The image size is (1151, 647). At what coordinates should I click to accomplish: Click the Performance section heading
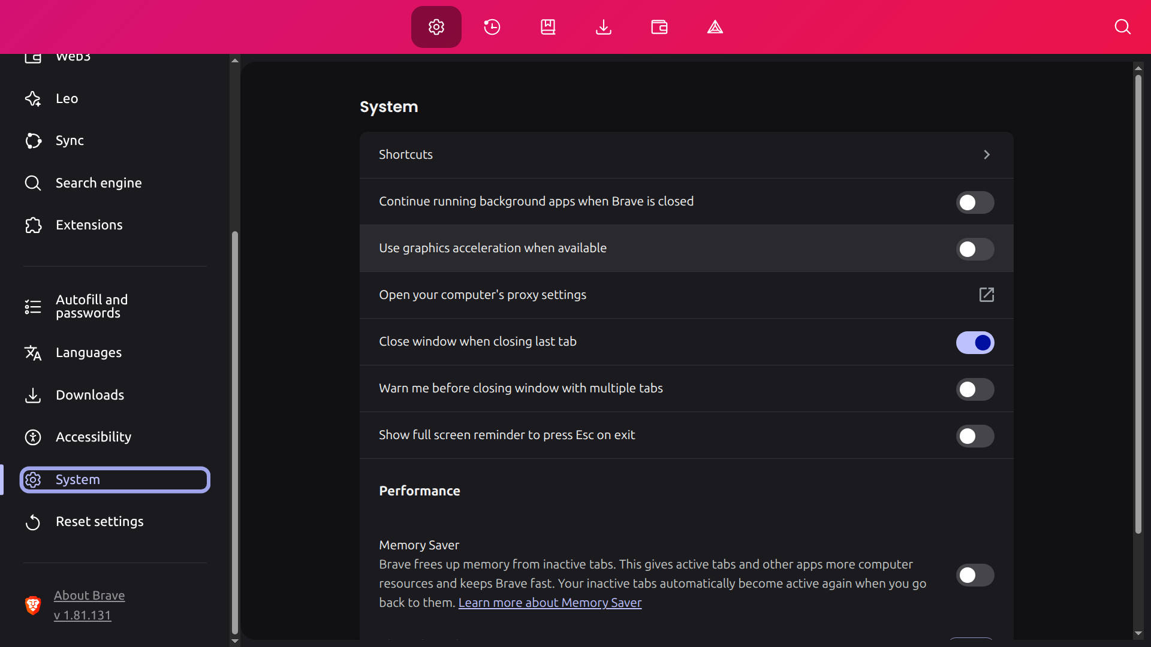(420, 491)
